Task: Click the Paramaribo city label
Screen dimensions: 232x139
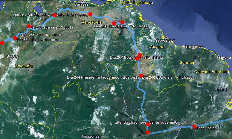Action: coord(192,46)
